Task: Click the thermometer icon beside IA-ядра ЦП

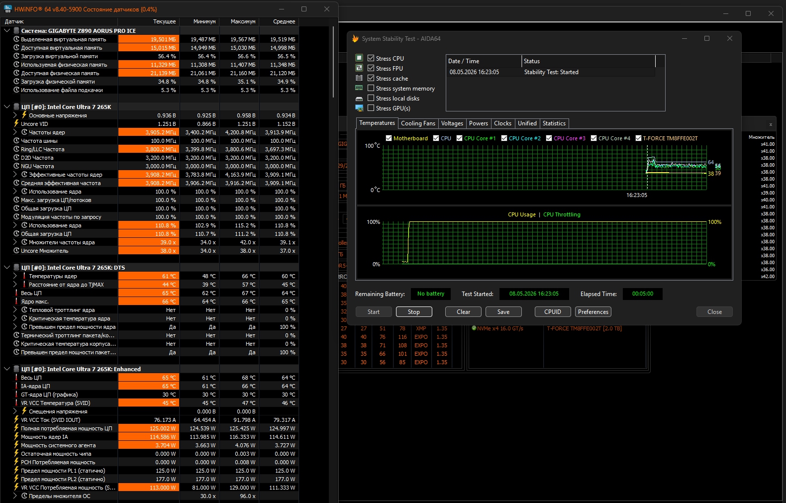Action: coord(16,386)
